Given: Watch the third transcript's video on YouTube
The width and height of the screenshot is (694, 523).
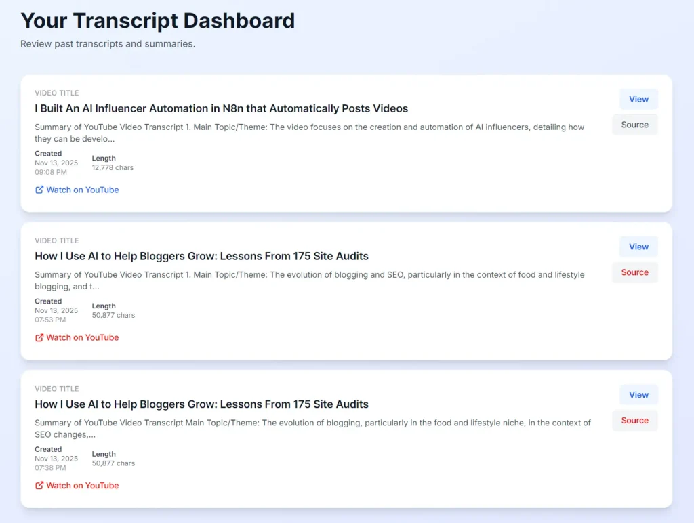Looking at the screenshot, I should point(82,485).
